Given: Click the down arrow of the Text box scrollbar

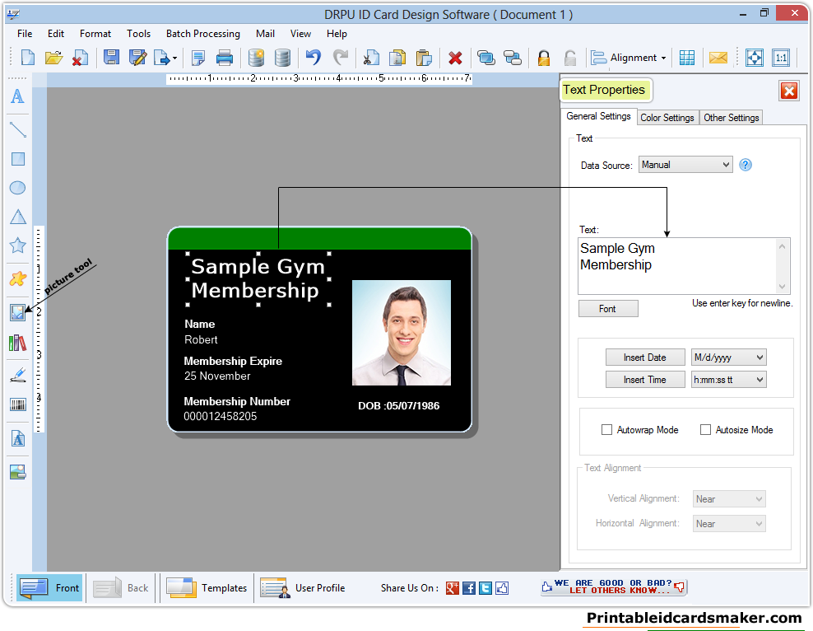Looking at the screenshot, I should click(782, 287).
